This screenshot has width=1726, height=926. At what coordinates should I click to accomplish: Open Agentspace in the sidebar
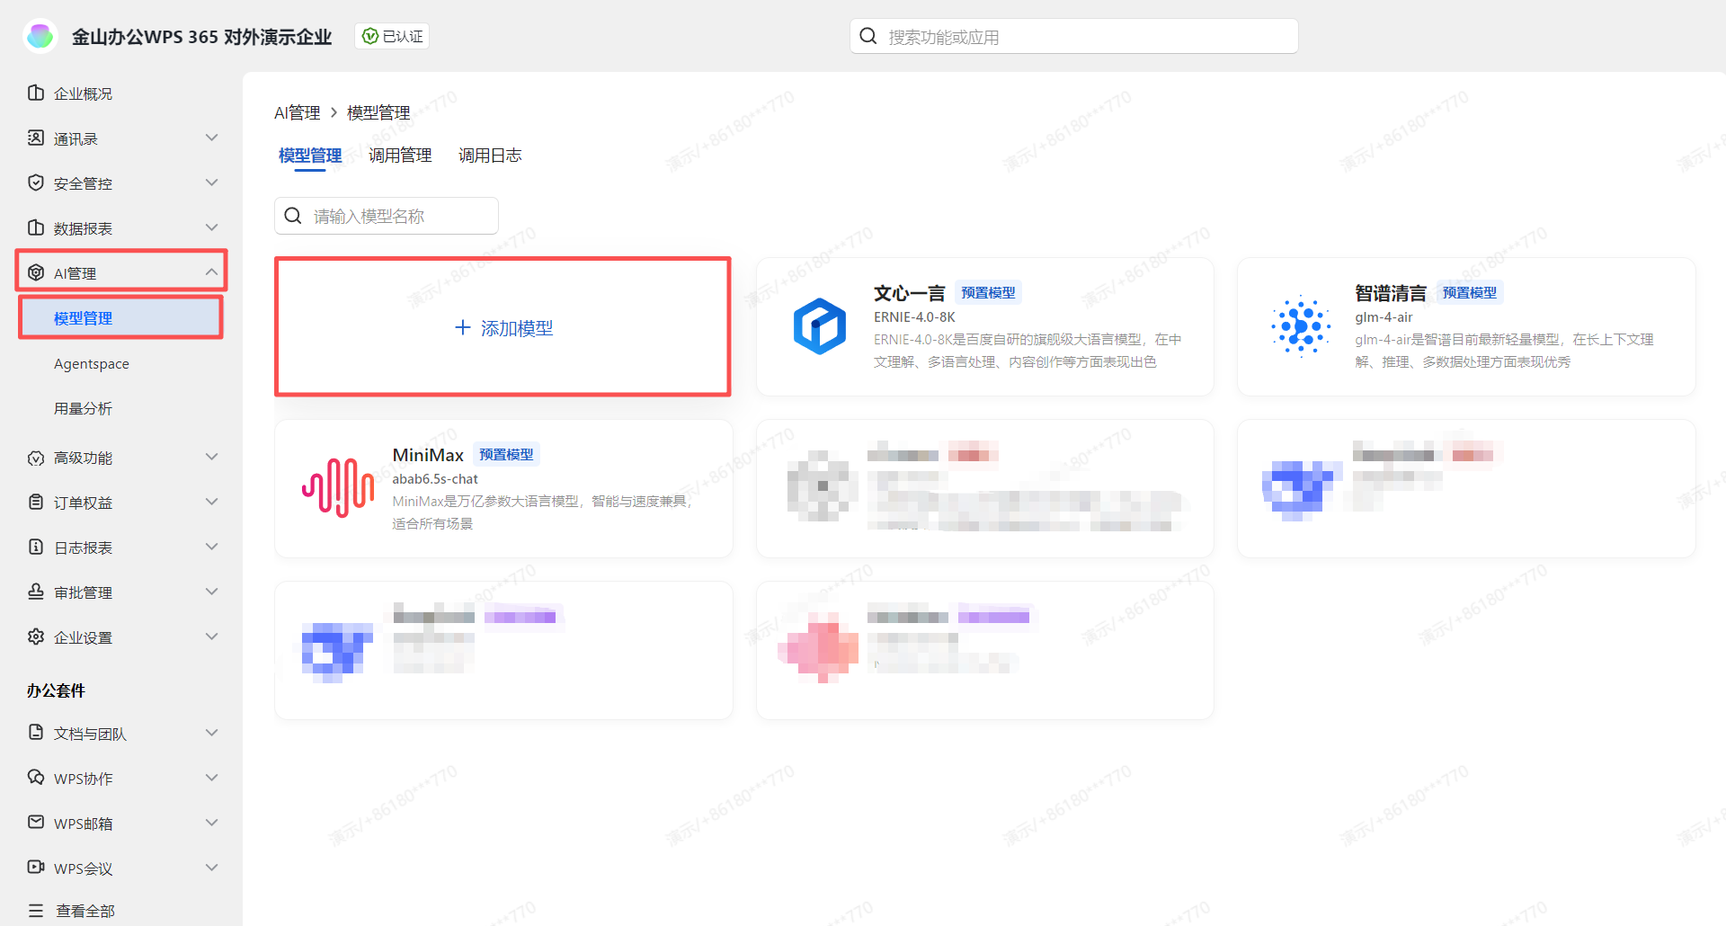(x=92, y=363)
